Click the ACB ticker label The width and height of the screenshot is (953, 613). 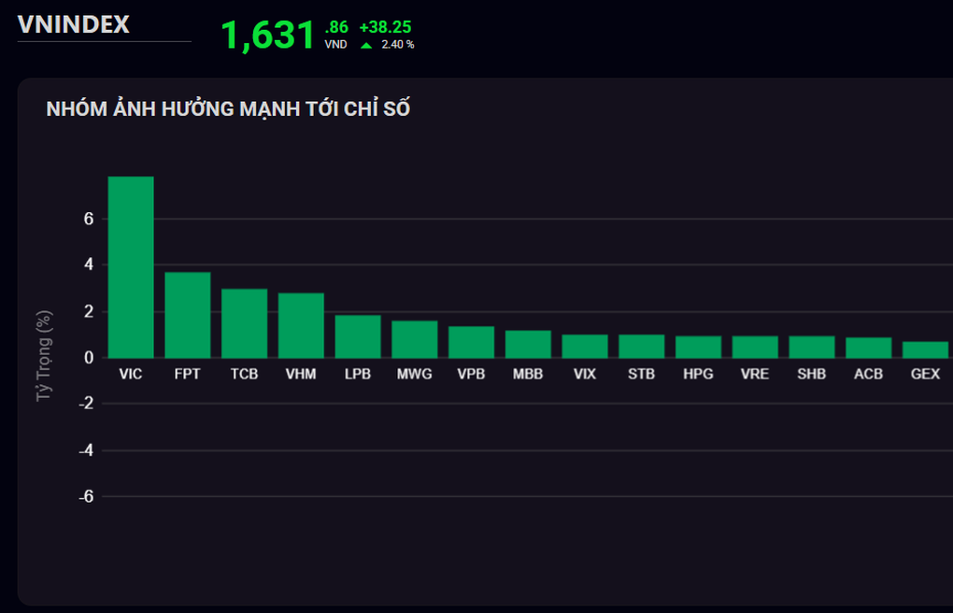[x=867, y=373]
